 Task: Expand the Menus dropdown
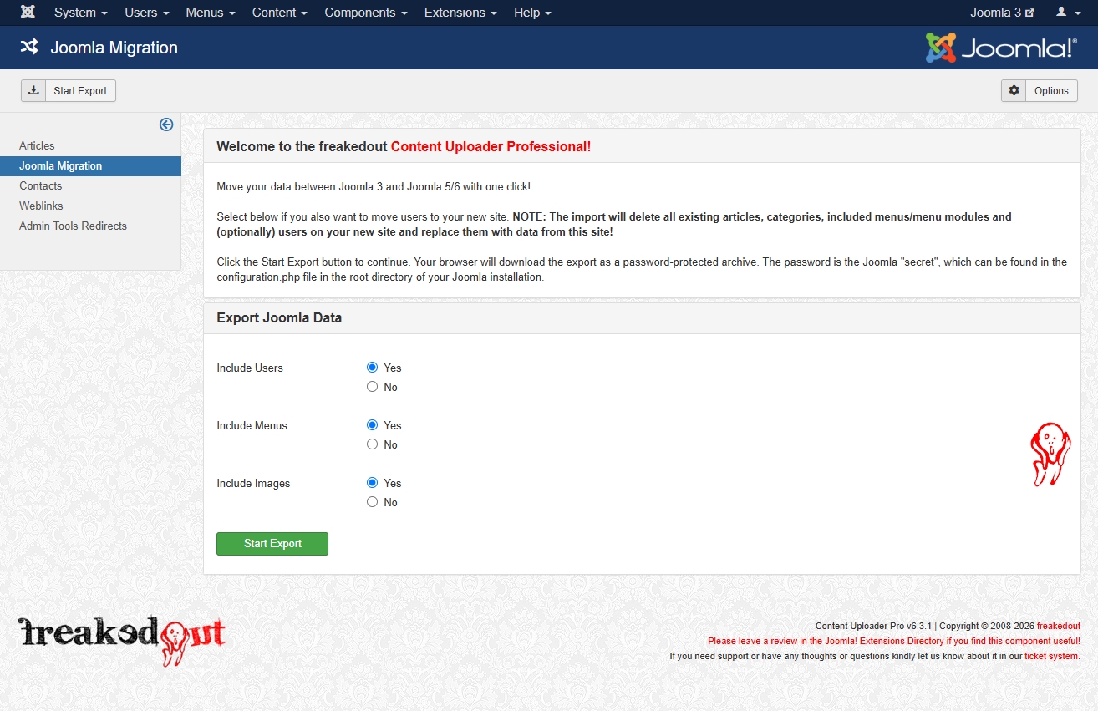pyautogui.click(x=210, y=13)
